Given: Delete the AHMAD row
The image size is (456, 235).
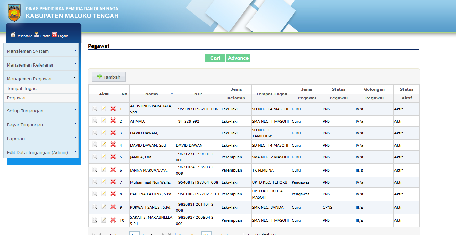Looking at the screenshot, I should click(113, 121).
